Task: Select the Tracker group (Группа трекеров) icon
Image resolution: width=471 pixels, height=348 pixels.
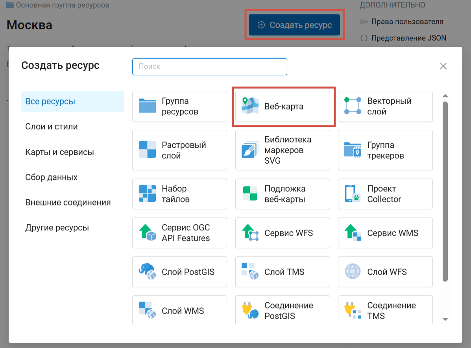Action: coord(353,150)
